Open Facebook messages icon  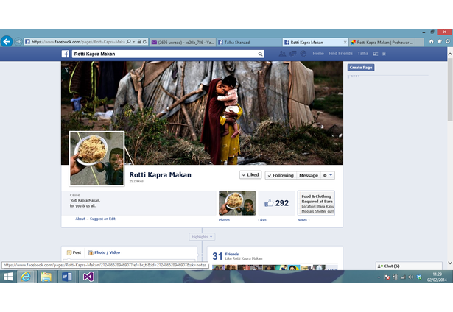(x=293, y=54)
